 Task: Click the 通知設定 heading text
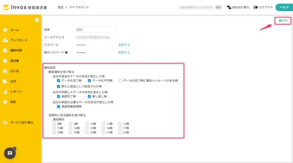tap(50, 68)
